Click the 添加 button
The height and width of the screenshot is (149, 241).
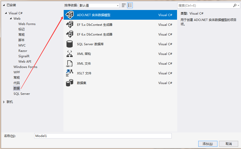click(207, 144)
